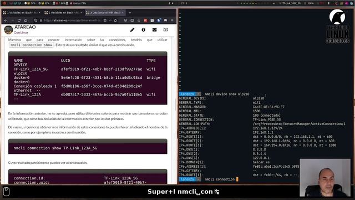
Task: Click the clock in the top bar
Action: tap(184, 3)
